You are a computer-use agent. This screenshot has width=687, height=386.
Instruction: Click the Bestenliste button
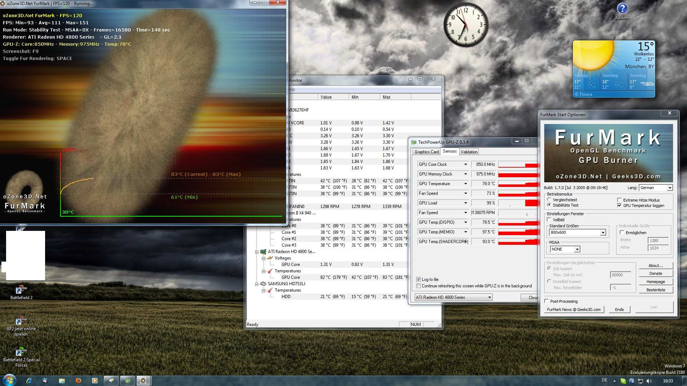tap(656, 290)
